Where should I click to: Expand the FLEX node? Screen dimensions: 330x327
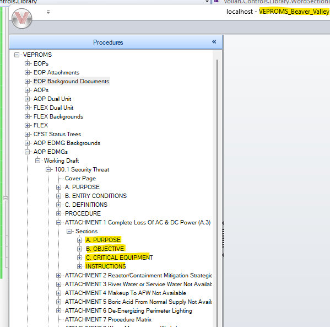point(27,125)
